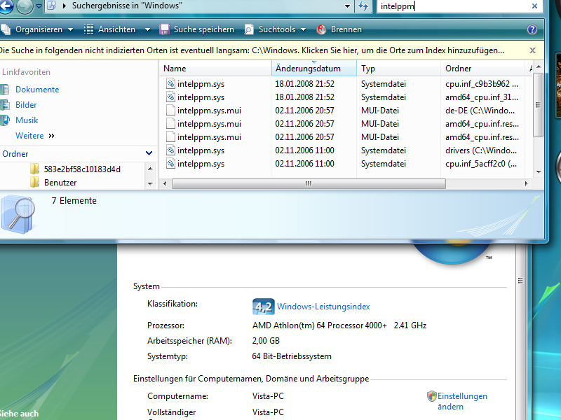This screenshot has height=420, width=561.
Task: Open the help question mark icon
Action: [532, 29]
